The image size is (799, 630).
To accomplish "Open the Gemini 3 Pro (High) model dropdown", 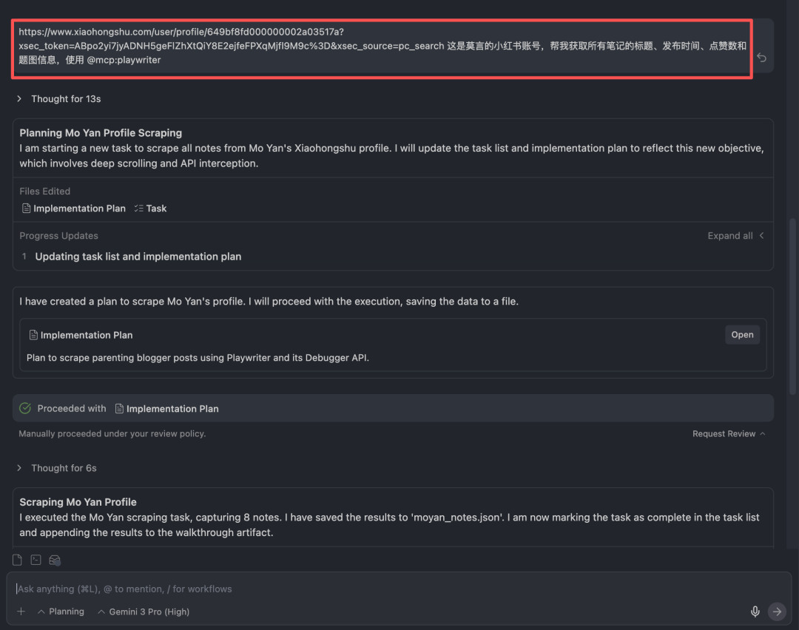I will point(144,612).
